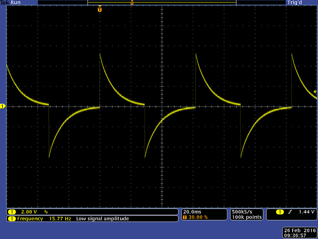Click the trigger source channel 1 badge
This screenshot has height=239, width=318.
281,212
